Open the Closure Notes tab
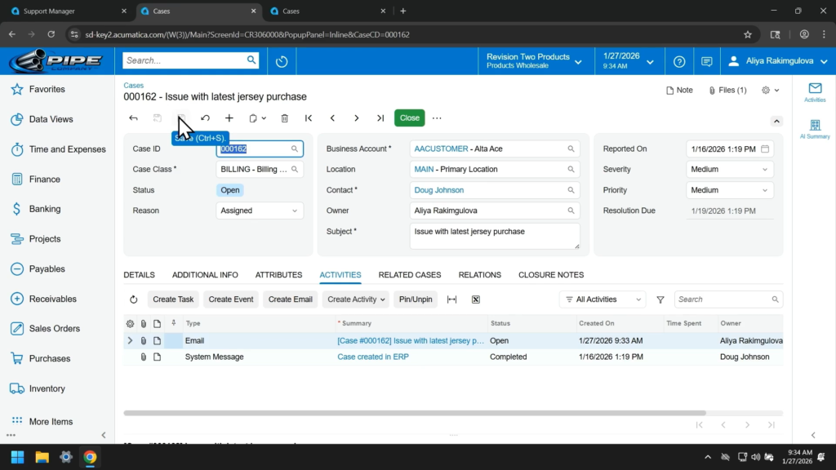The image size is (836, 470). [x=551, y=275]
